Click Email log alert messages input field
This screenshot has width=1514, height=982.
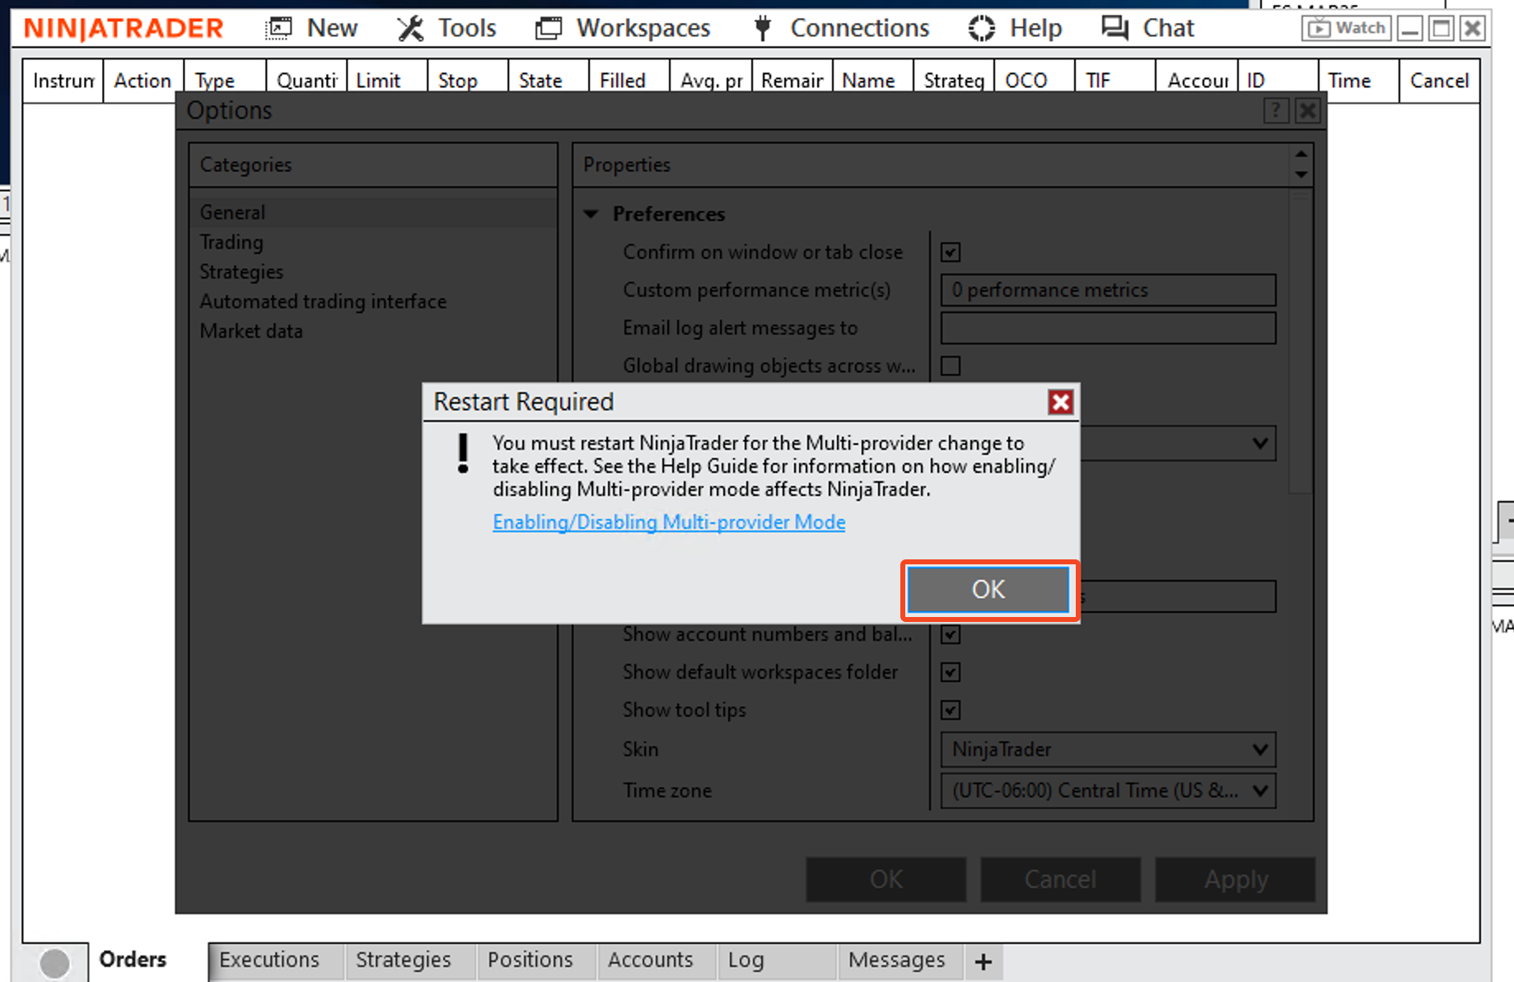pos(1108,328)
